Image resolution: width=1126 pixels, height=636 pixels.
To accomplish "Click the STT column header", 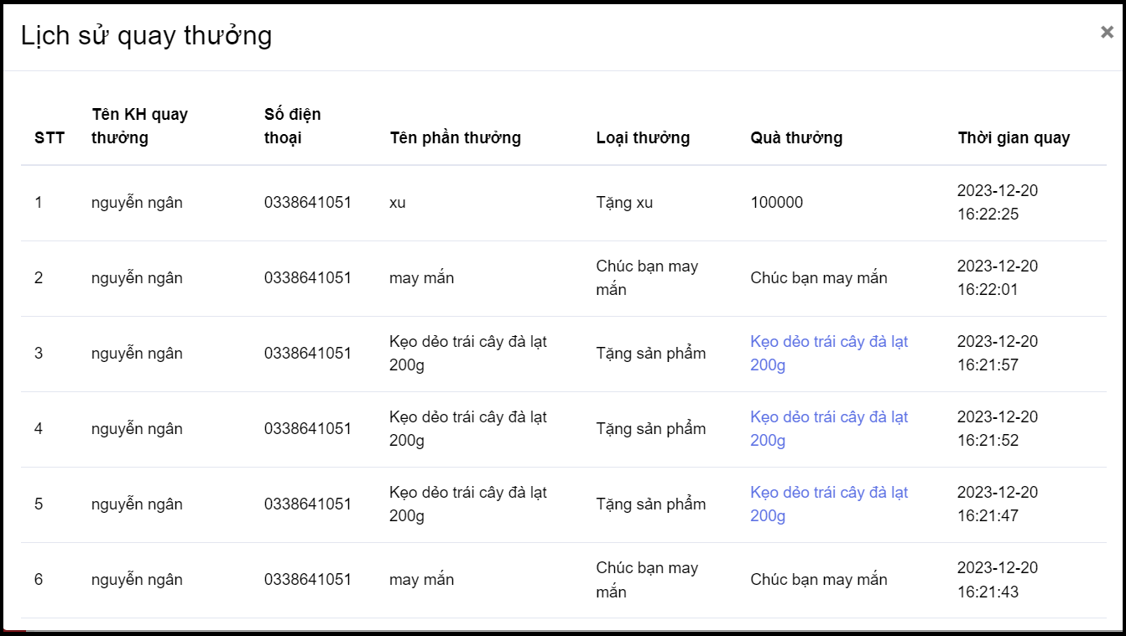I will click(x=50, y=138).
